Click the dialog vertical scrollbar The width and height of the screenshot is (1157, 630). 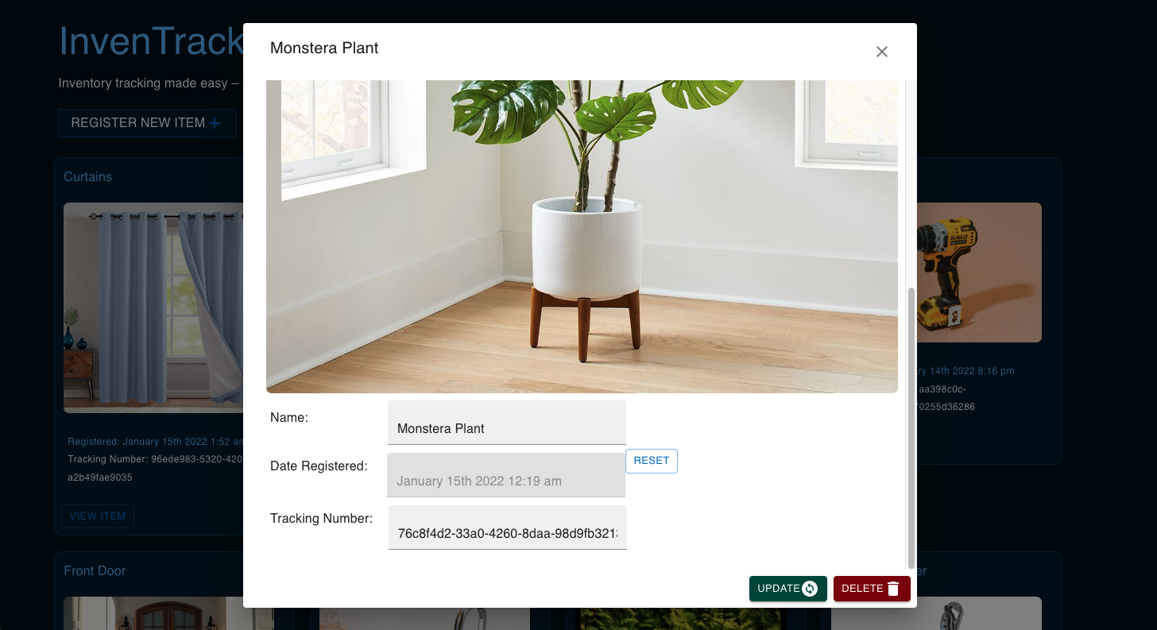point(911,429)
